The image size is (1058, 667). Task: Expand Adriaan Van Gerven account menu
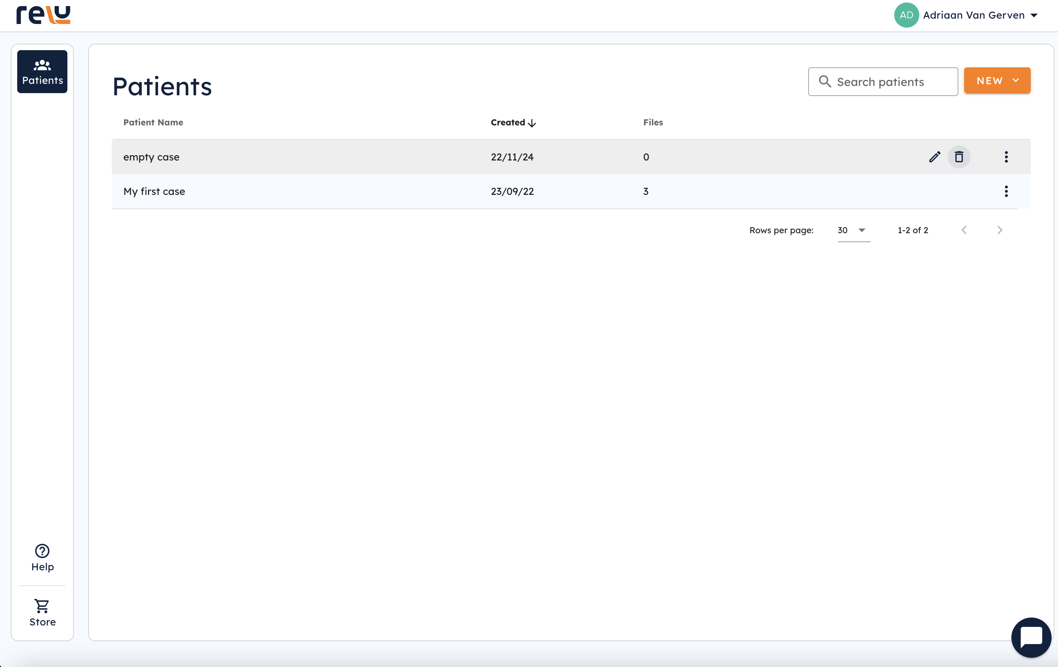(x=1034, y=15)
